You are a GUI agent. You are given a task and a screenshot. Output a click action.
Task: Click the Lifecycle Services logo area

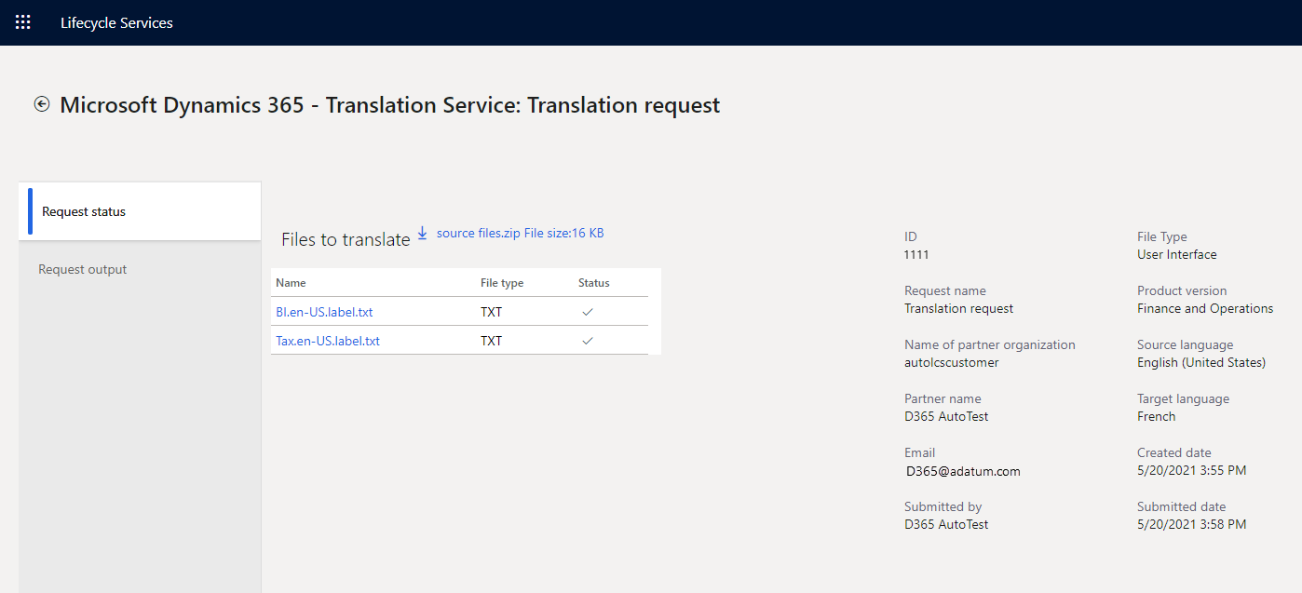[116, 22]
